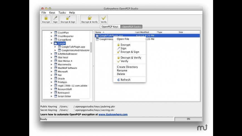Viewport: 242px width, 136px height.
Task: Open the www.GoAnywhere.com link
Action: (x=113, y=115)
